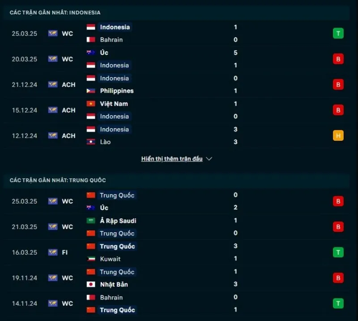Click the downward chevron beside Hiển thị thêm trận đấu

pyautogui.click(x=209, y=158)
